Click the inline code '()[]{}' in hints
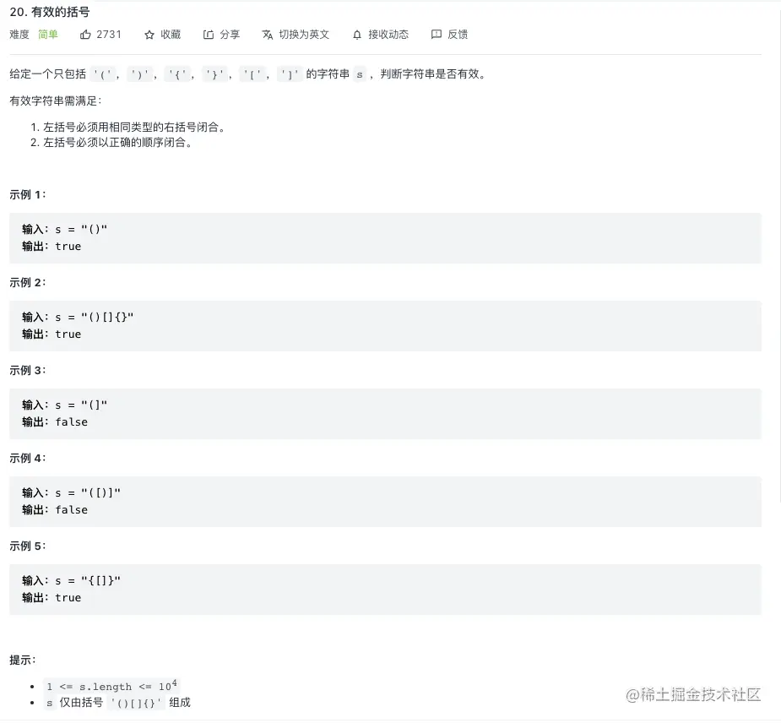 (x=136, y=703)
